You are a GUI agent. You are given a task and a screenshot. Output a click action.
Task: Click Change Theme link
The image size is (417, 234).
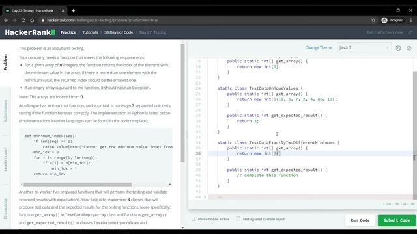[319, 47]
